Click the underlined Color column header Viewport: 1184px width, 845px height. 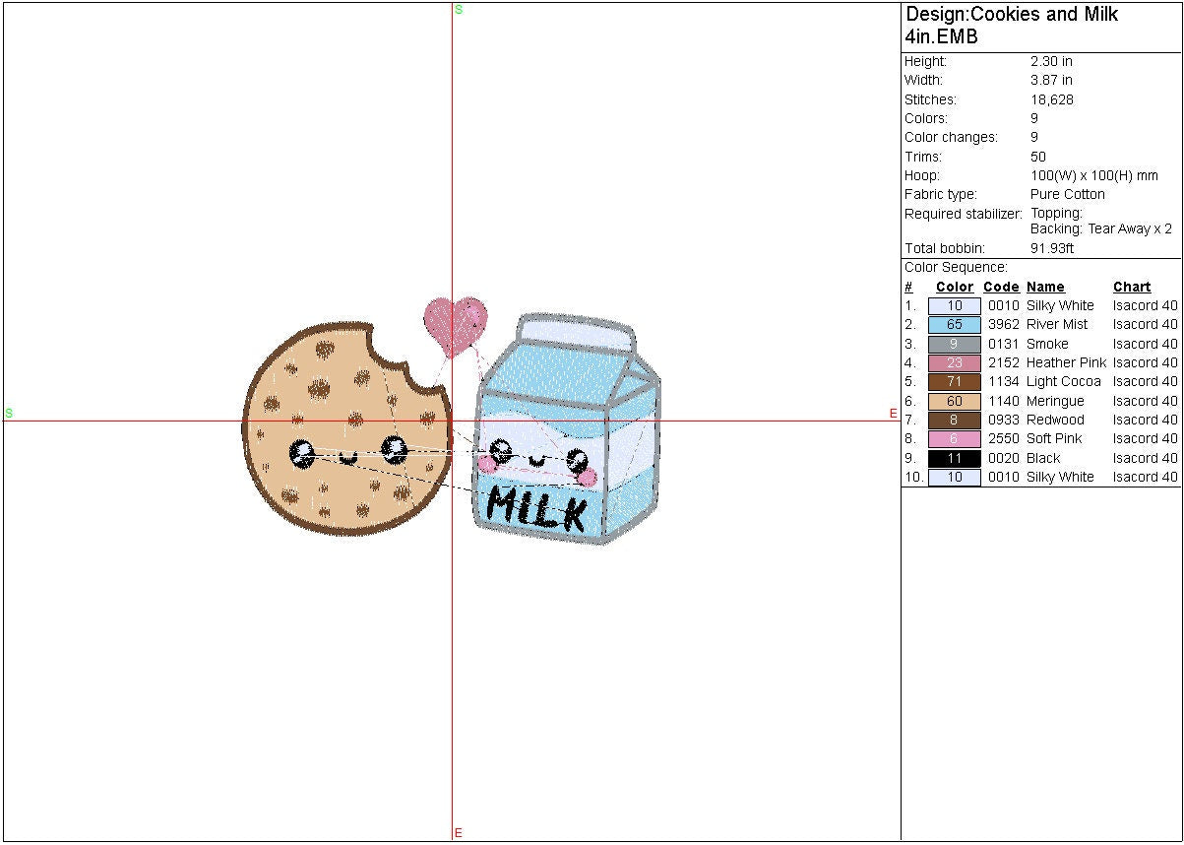[x=954, y=287]
